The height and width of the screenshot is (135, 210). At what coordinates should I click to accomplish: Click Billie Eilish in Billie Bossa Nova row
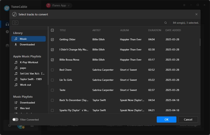pos(98,60)
